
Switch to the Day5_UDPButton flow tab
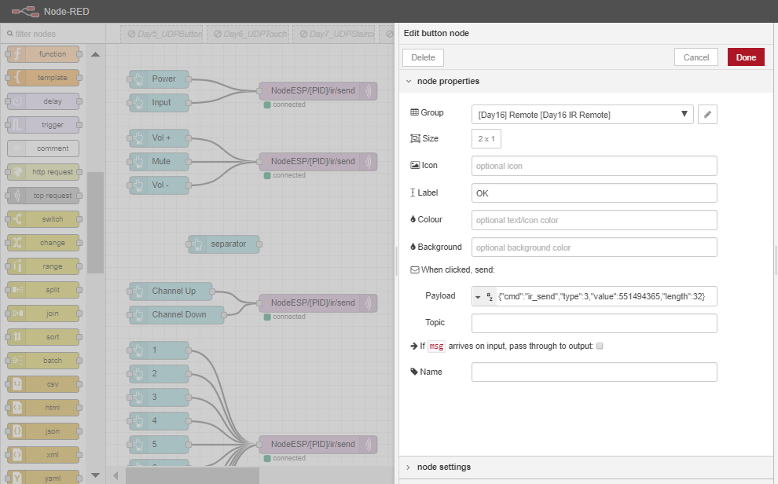(162, 34)
